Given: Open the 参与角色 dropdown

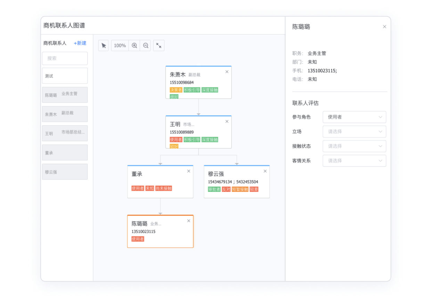Looking at the screenshot, I should pos(354,117).
